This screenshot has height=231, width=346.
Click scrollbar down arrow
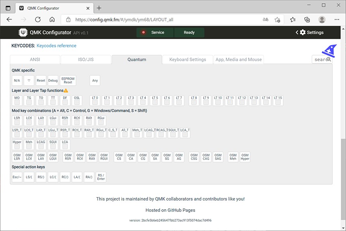coord(343,228)
